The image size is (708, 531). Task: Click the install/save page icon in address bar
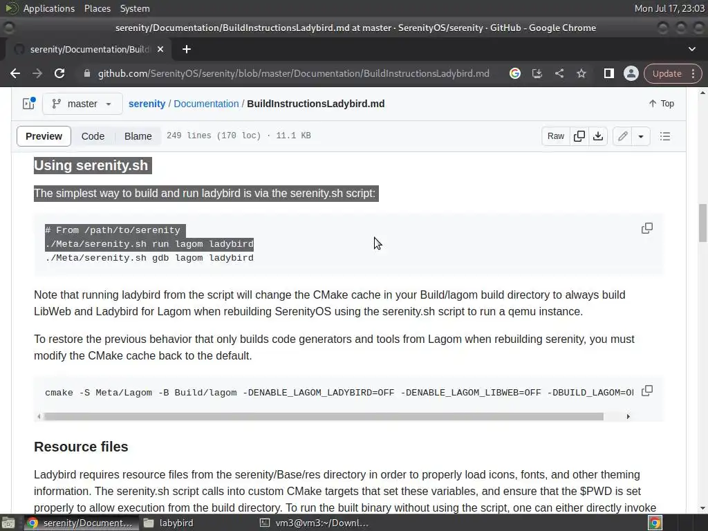(x=537, y=73)
